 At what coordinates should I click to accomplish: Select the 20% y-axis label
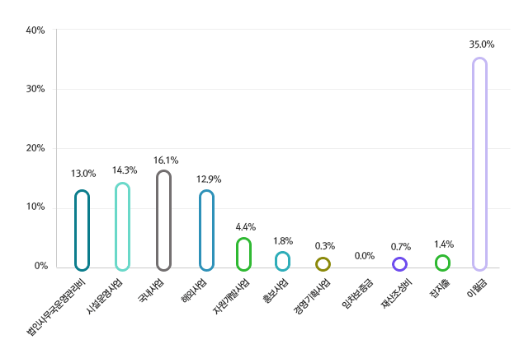(36, 148)
